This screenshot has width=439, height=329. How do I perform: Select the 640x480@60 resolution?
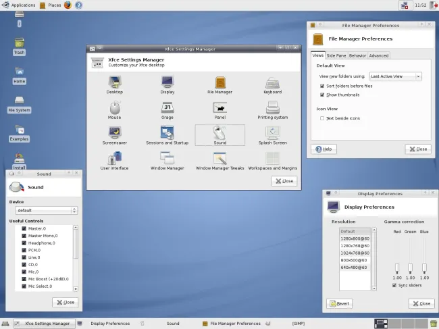click(x=355, y=268)
